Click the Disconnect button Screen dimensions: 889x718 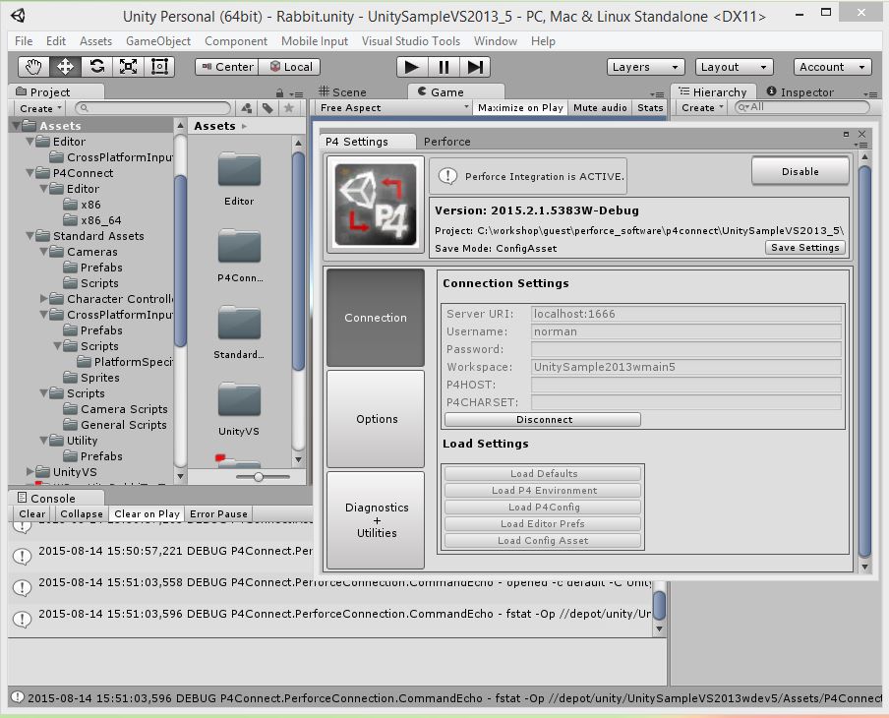click(x=543, y=419)
